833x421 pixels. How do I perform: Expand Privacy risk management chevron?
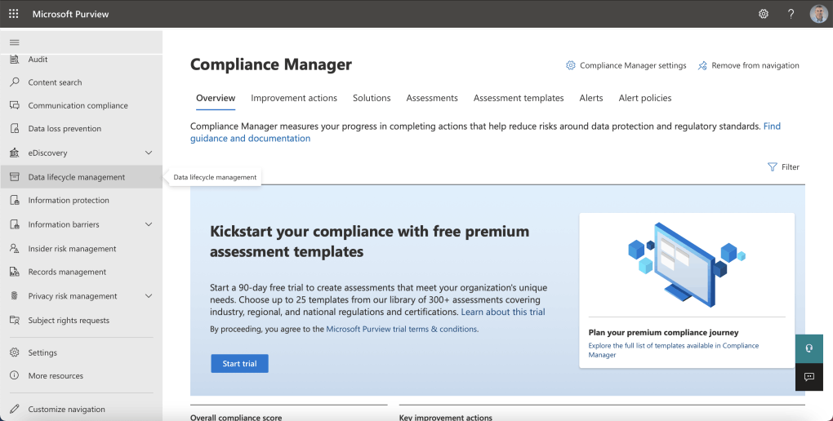coord(149,296)
